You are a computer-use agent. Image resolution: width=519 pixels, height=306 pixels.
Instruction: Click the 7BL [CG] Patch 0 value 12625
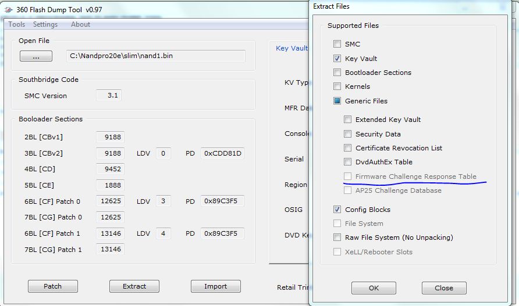coord(110,217)
